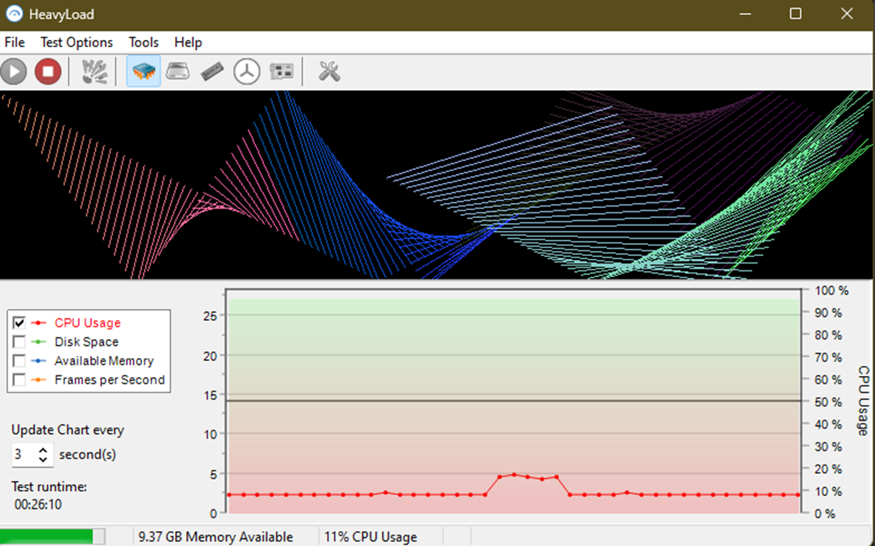Open the File menu
Image resolution: width=875 pixels, height=546 pixels.
point(14,42)
